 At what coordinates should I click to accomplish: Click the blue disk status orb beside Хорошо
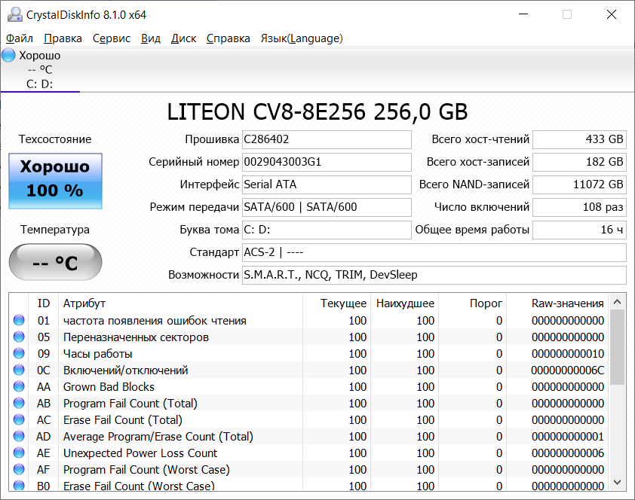click(8, 56)
